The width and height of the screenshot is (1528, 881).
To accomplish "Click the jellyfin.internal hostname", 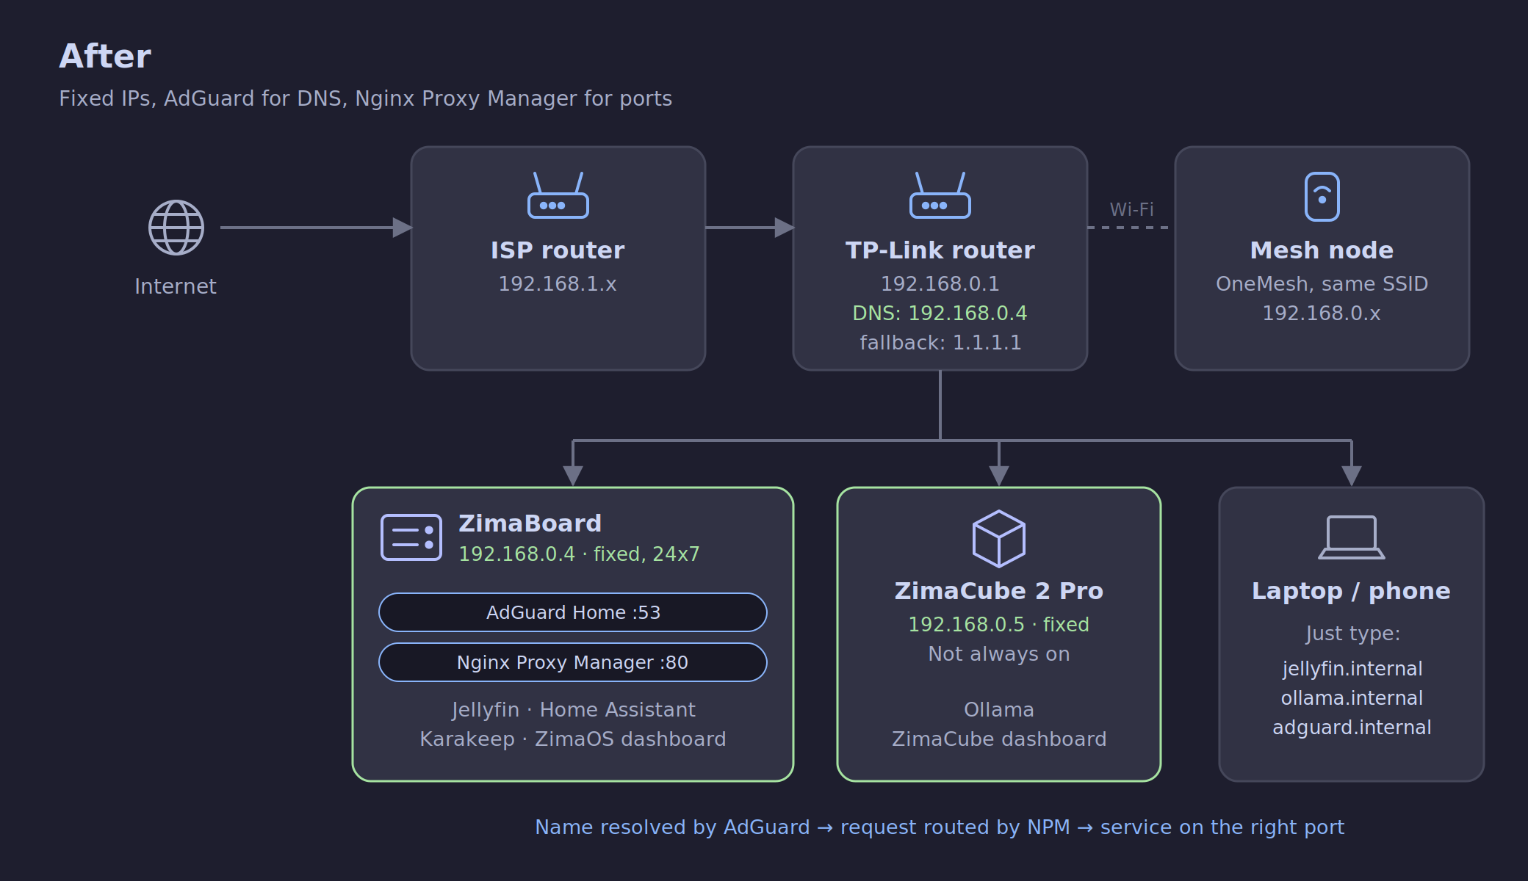I will click(1352, 669).
